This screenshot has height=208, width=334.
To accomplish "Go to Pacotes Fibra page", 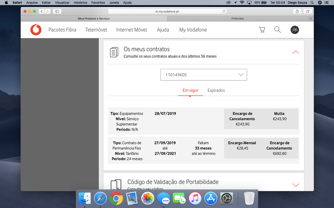I will [x=62, y=30].
